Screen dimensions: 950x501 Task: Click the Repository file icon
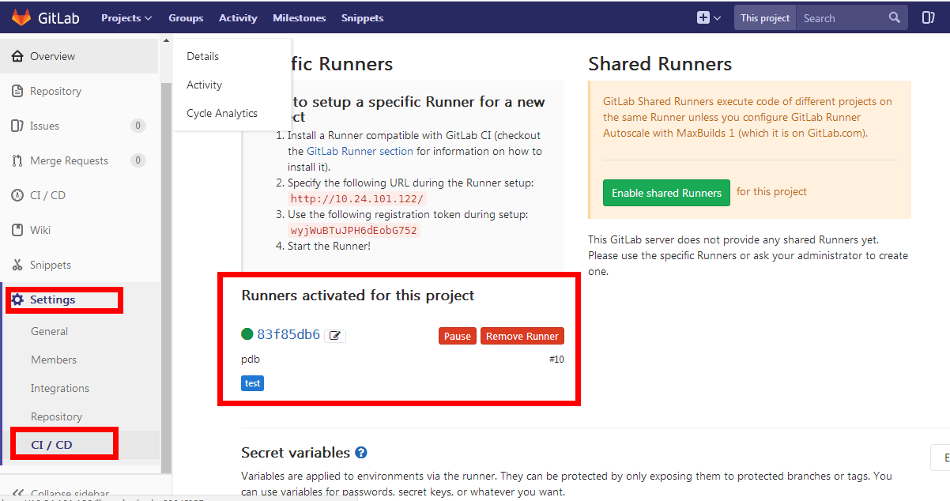click(x=17, y=91)
